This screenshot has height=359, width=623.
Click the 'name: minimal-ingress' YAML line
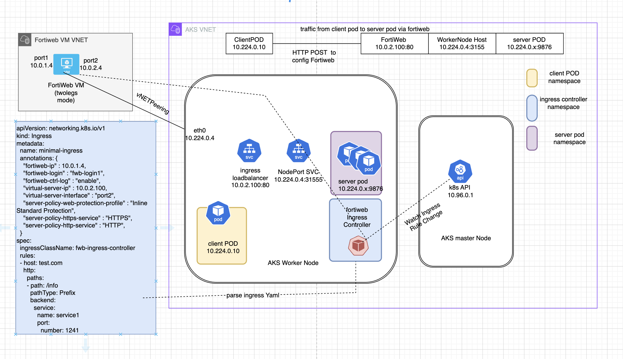tap(51, 150)
